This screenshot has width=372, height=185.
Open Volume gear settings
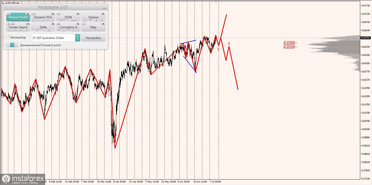[x=103, y=14]
